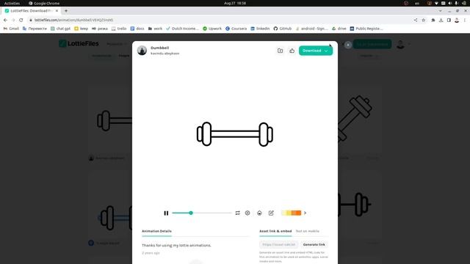Screen dimensions: 470x264
Task: Expand more color palettes with the arrow
Action: click(x=305, y=213)
